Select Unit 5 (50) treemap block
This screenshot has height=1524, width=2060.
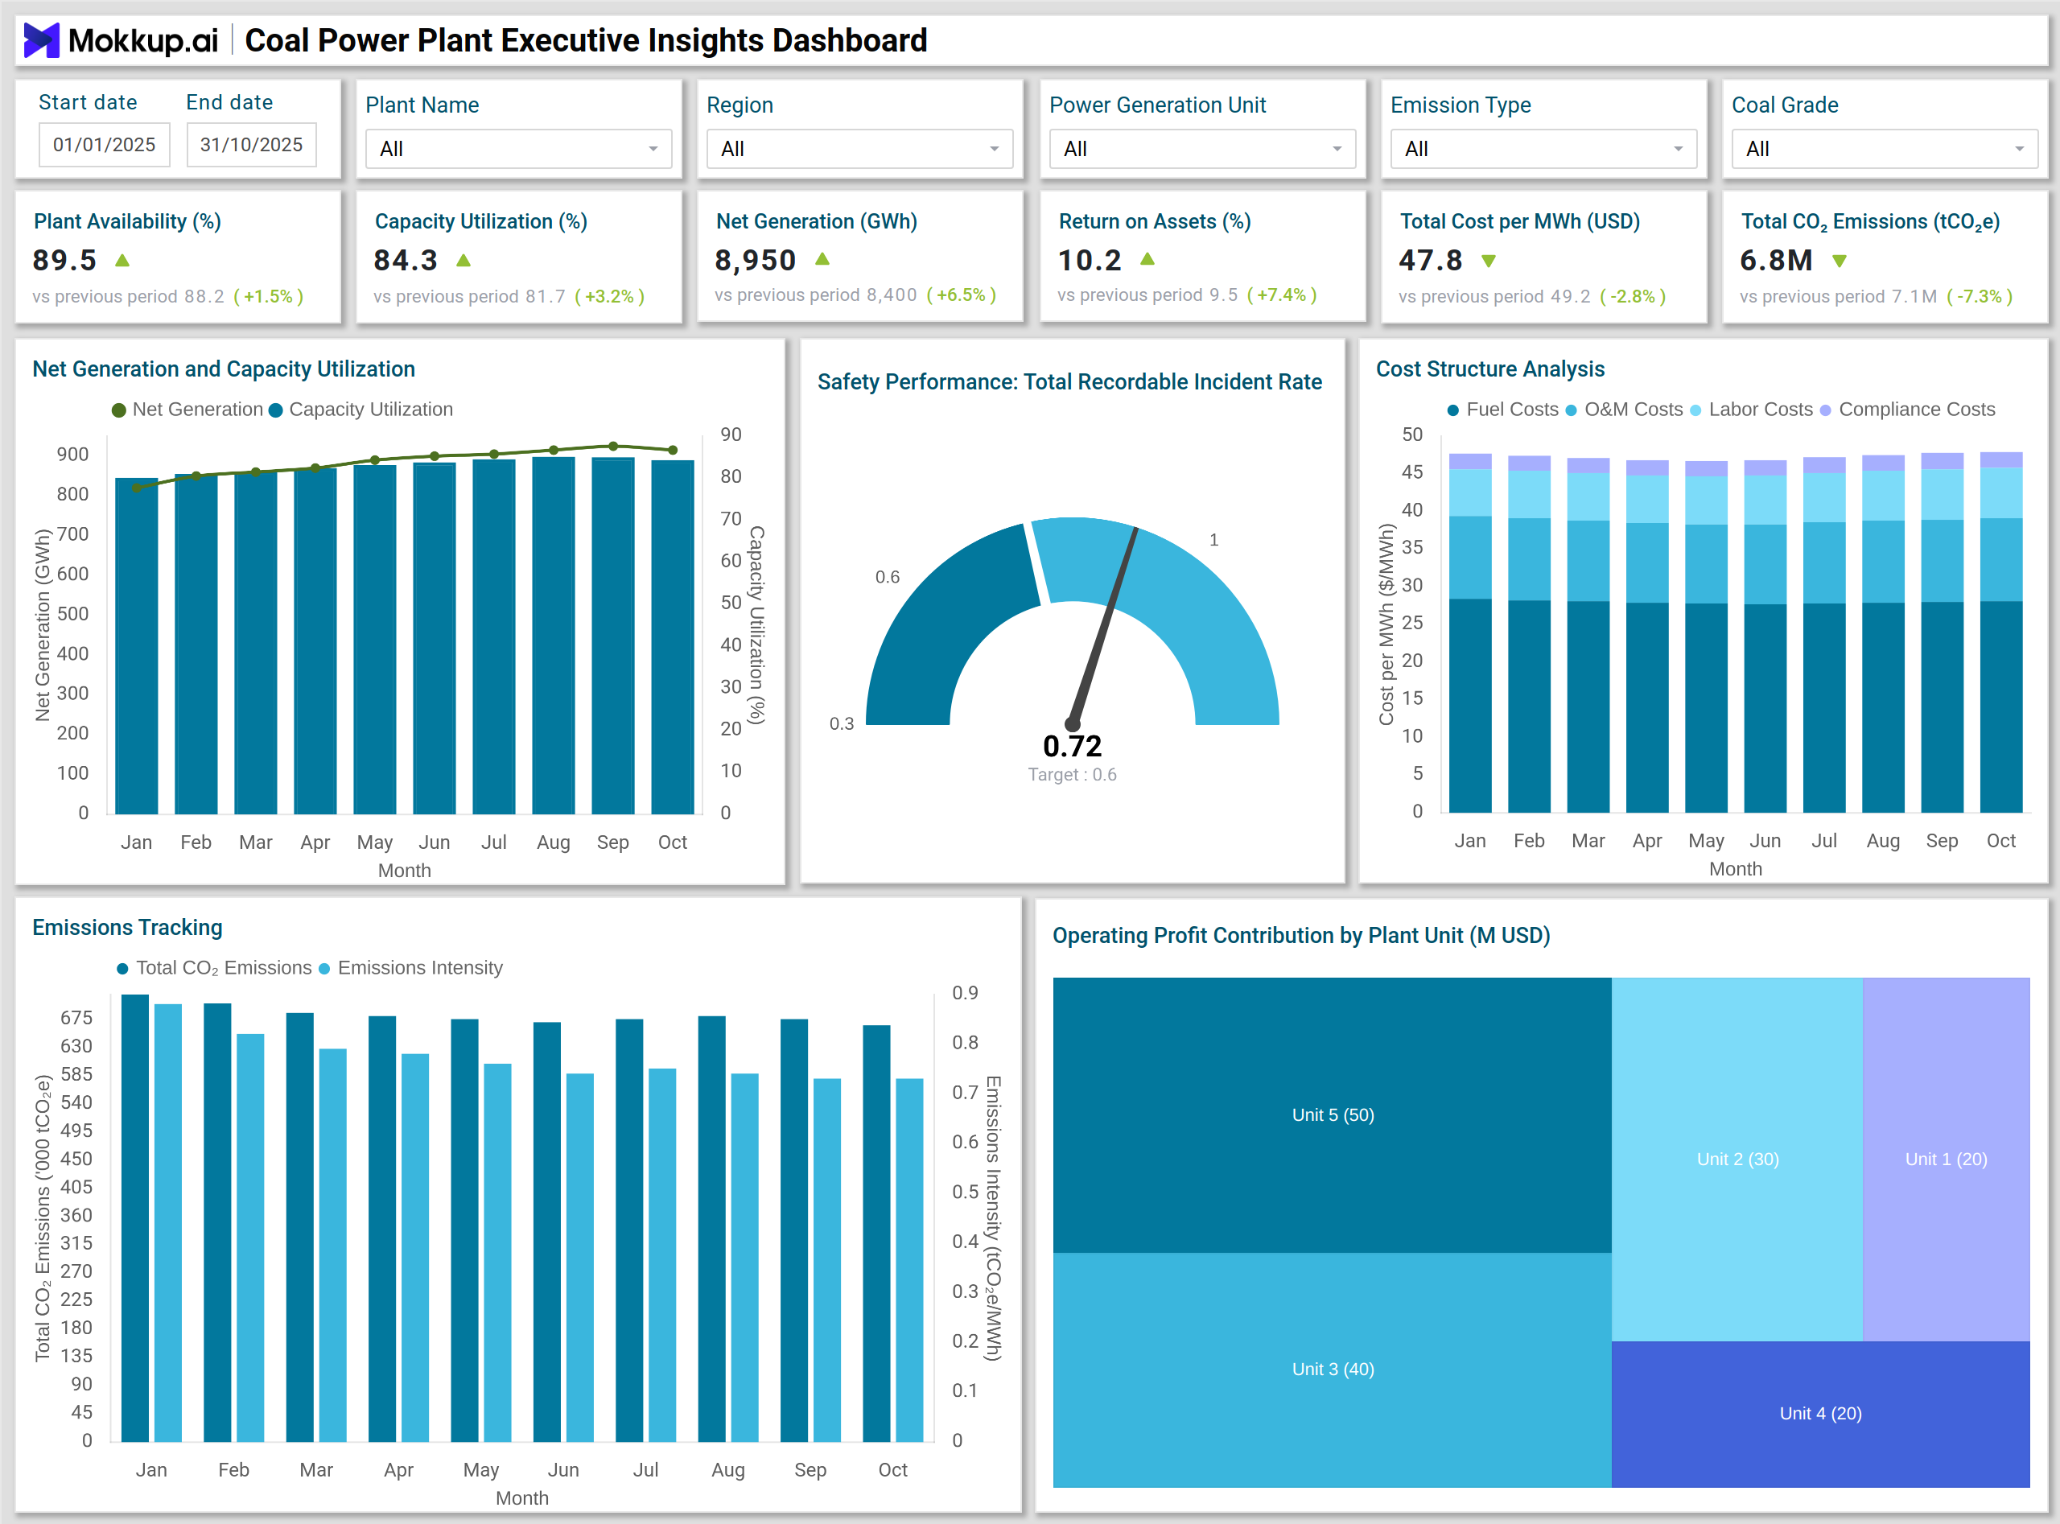click(1332, 1114)
